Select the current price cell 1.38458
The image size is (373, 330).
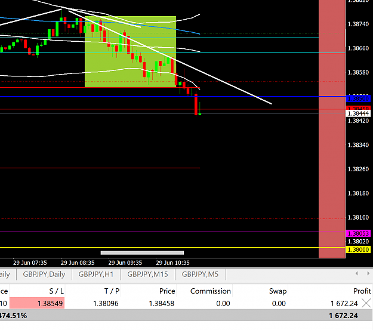pos(162,303)
